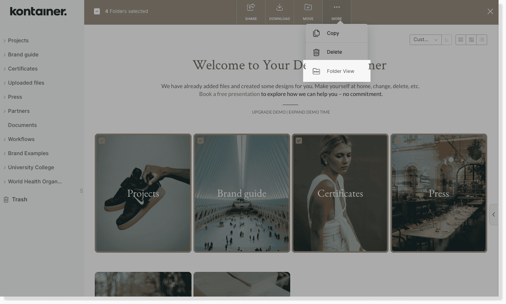The width and height of the screenshot is (506, 304).
Task: Switch to list view layout
Action: 482,40
